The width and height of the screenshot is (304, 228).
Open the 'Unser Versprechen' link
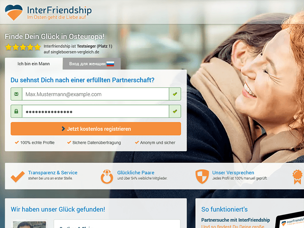[233, 173]
